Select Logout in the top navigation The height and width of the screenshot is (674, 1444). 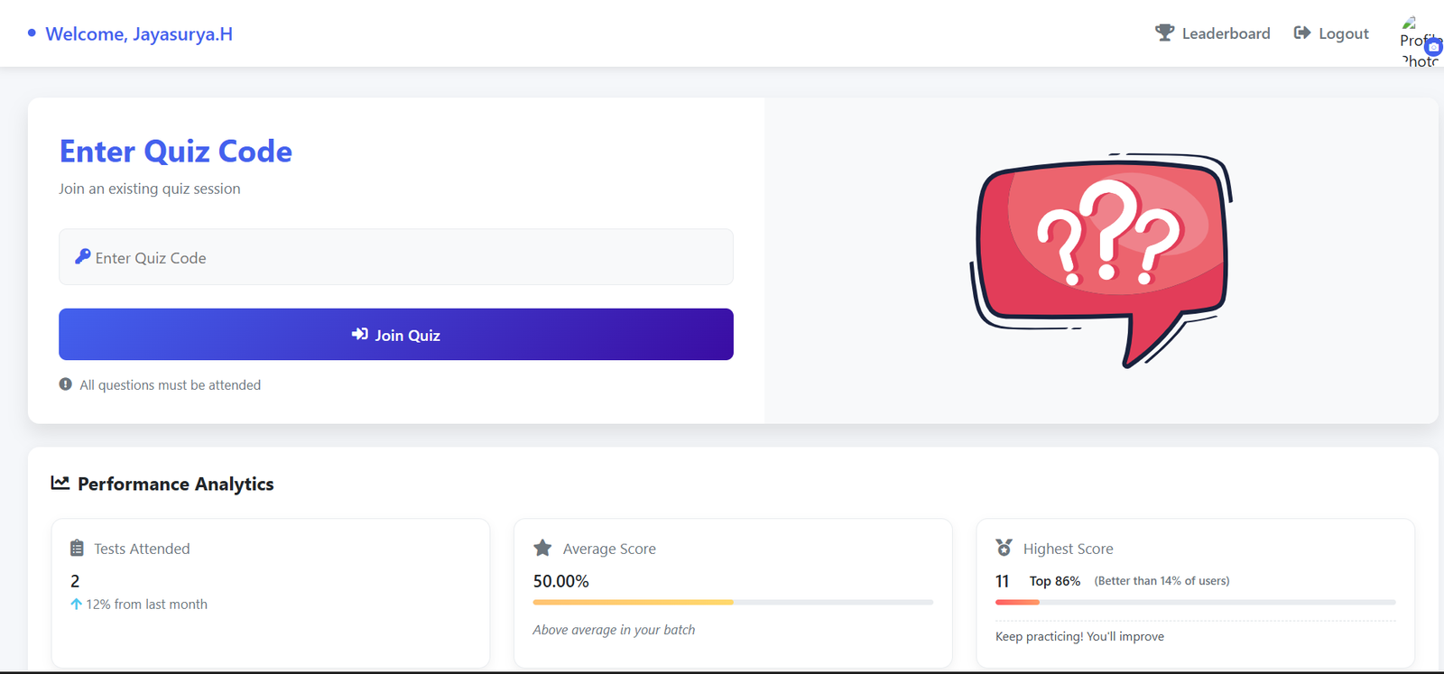1343,33
